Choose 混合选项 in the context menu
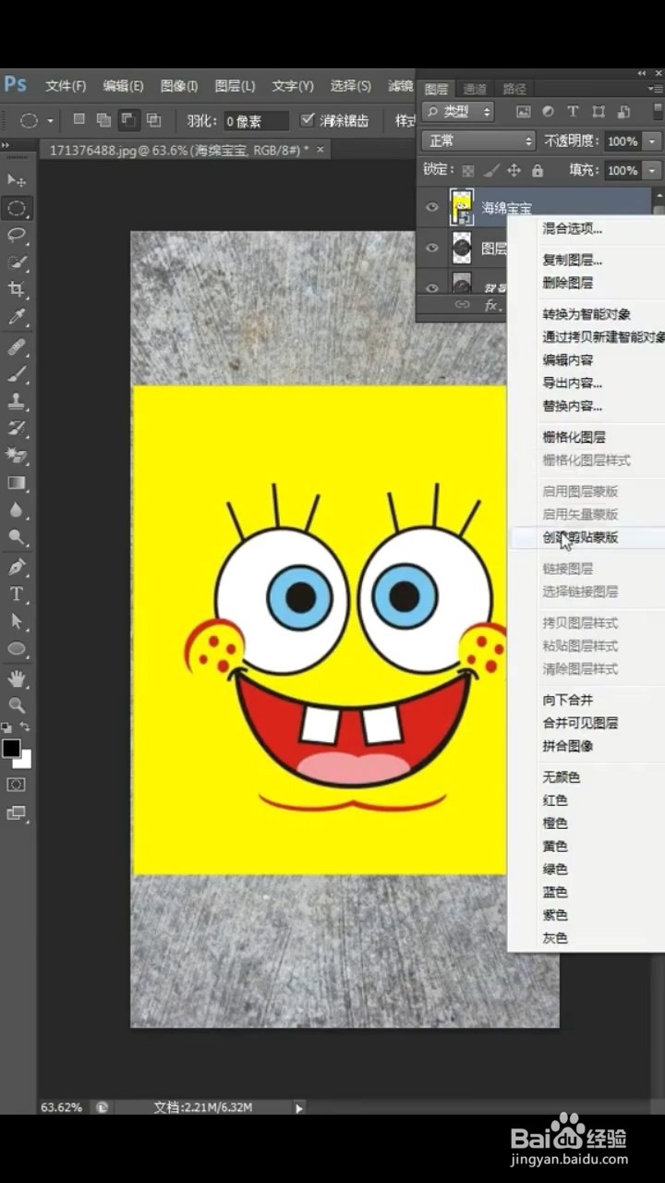 [x=573, y=229]
